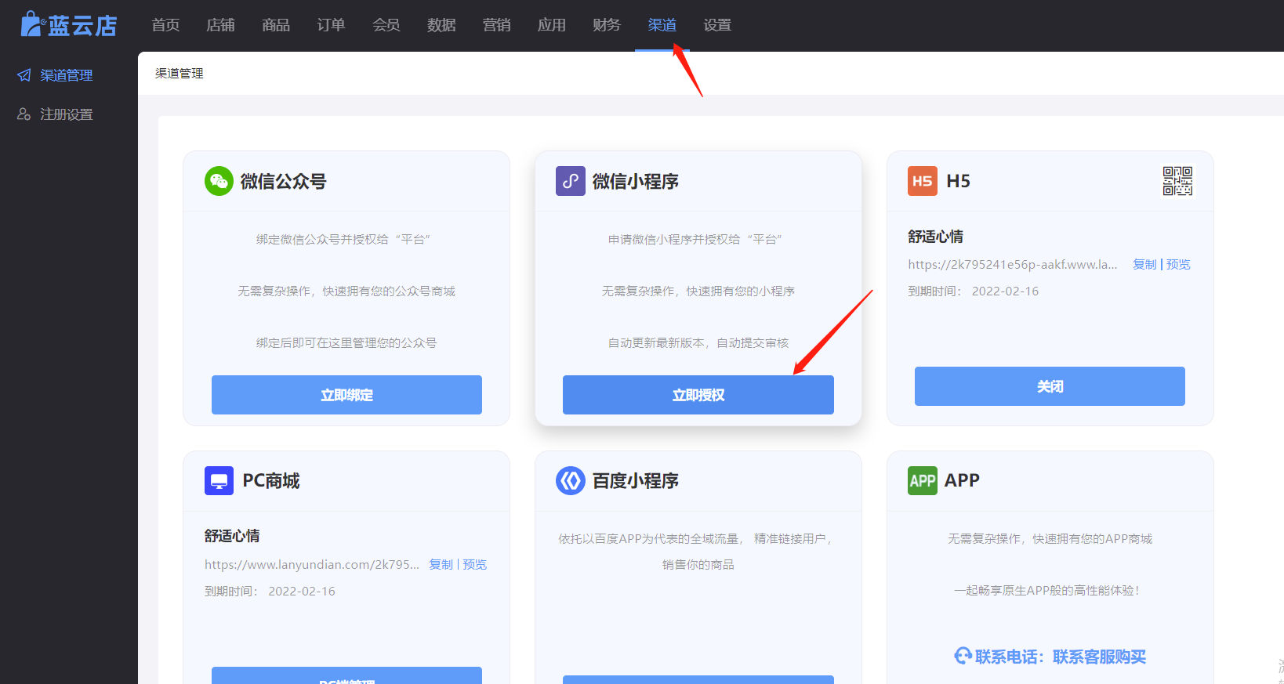The width and height of the screenshot is (1284, 684).
Task: Click PC商城 到期时间 2022-02-16 text
Action: 270,592
